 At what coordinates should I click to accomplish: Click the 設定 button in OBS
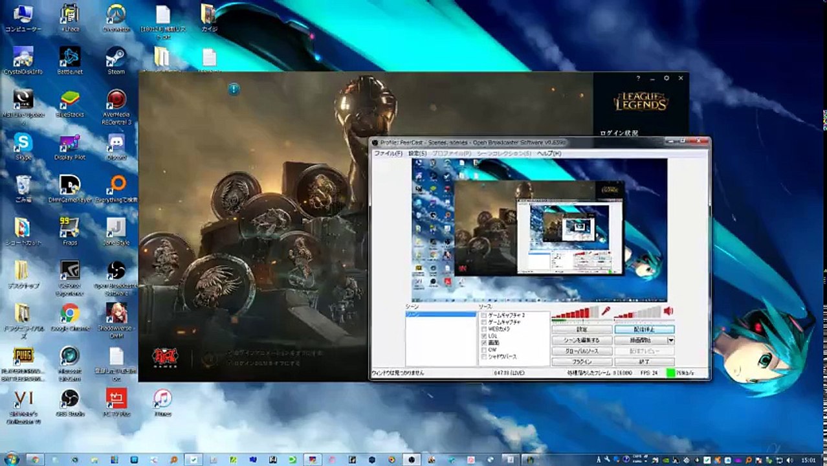(582, 329)
